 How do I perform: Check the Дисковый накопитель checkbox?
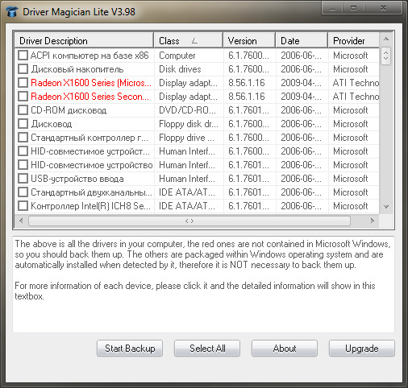click(x=23, y=69)
